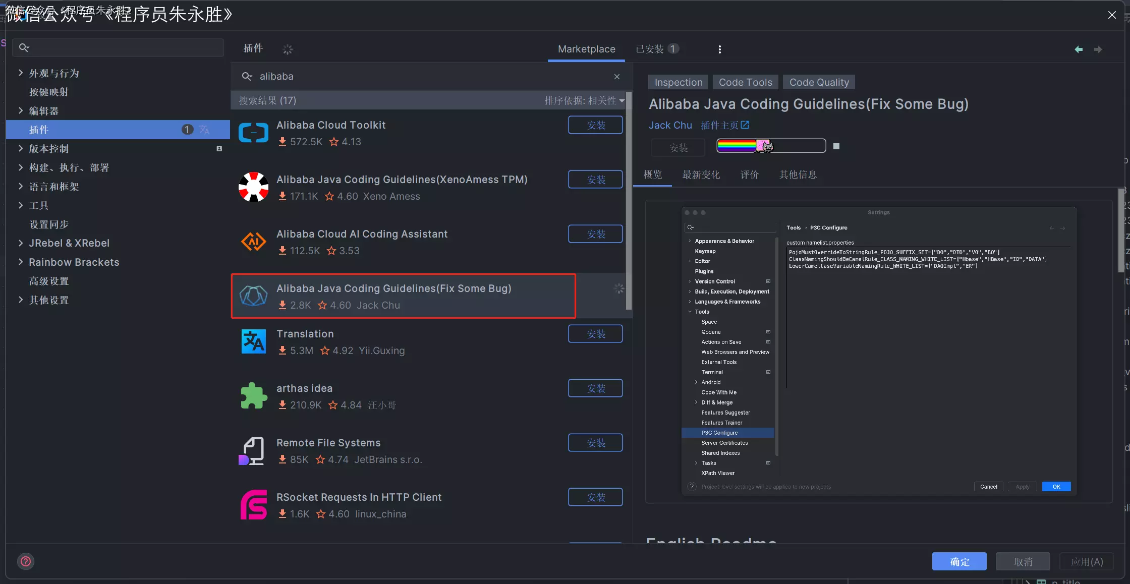
Task: Click the Alibaba Cloud Toolkit plugin icon
Action: [x=253, y=133]
